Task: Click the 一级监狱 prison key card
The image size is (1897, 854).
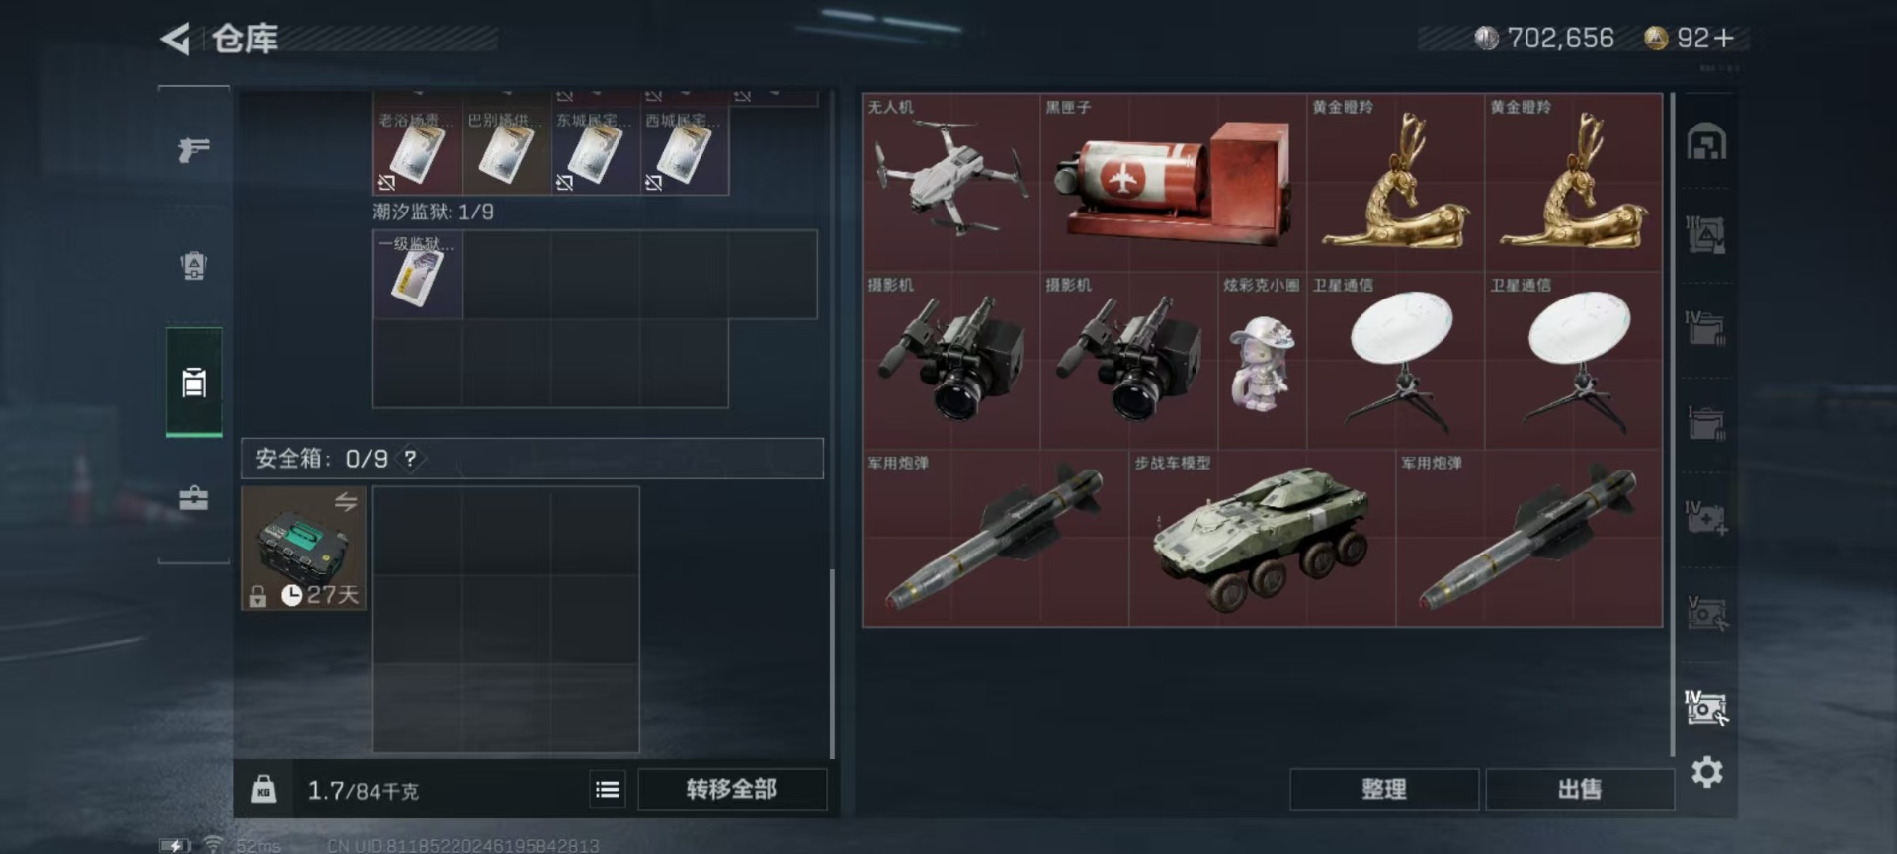Action: click(x=418, y=274)
